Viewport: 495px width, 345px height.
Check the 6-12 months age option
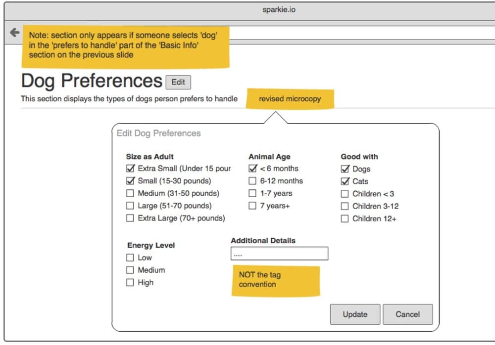tap(252, 181)
